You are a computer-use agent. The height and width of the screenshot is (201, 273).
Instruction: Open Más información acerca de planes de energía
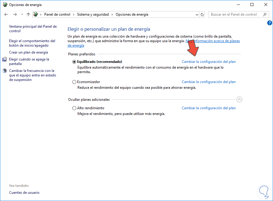[213, 41]
